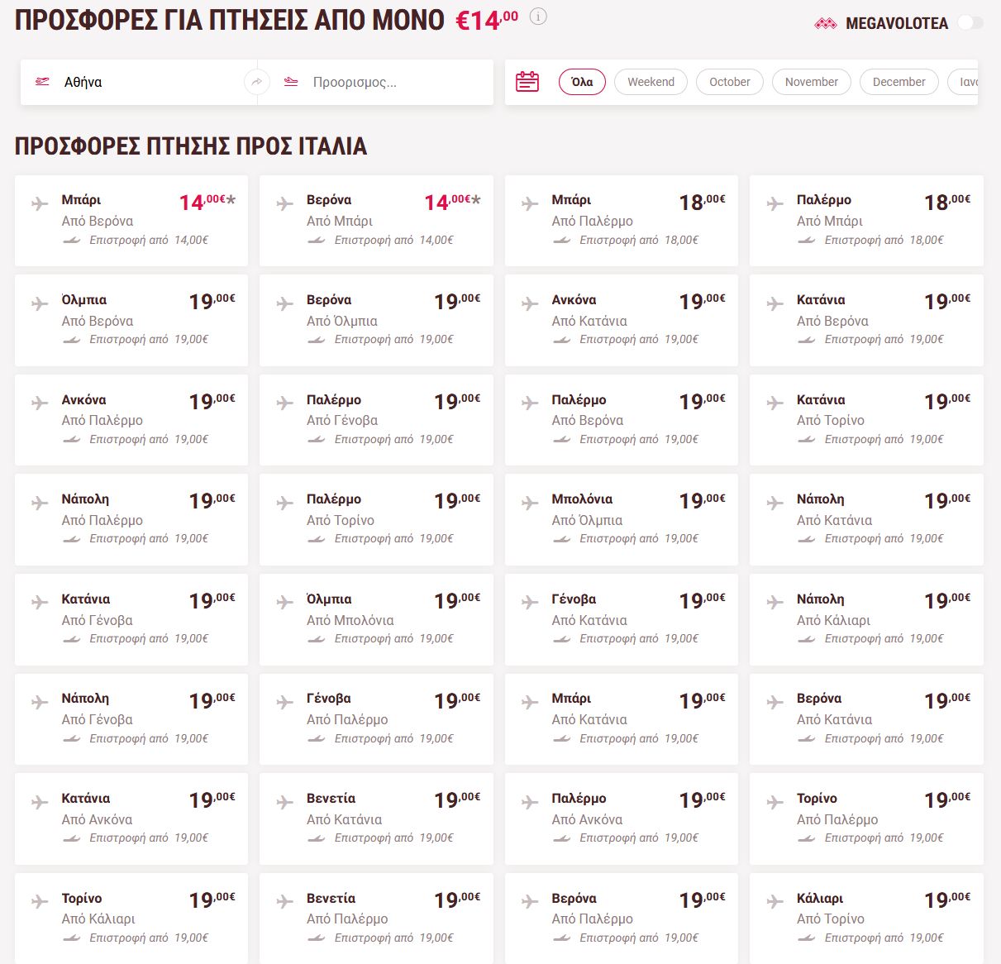Viewport: 1001px width, 964px height.
Task: Click plane icon on Κάλιαρι από Τορίνο card
Action: [x=775, y=901]
